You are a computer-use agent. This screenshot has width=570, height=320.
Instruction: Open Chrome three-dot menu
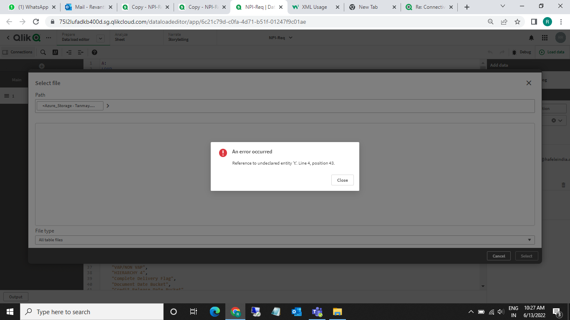click(x=560, y=22)
